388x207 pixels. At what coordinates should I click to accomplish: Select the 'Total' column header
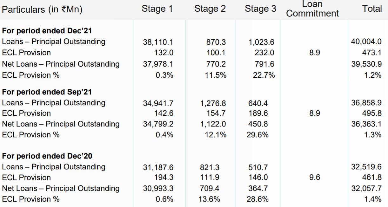pos(372,9)
